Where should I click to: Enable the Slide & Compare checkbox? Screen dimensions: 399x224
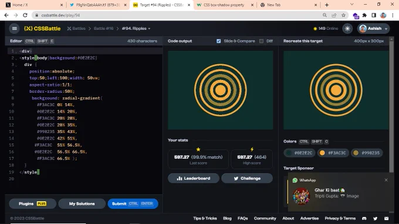tap(219, 41)
